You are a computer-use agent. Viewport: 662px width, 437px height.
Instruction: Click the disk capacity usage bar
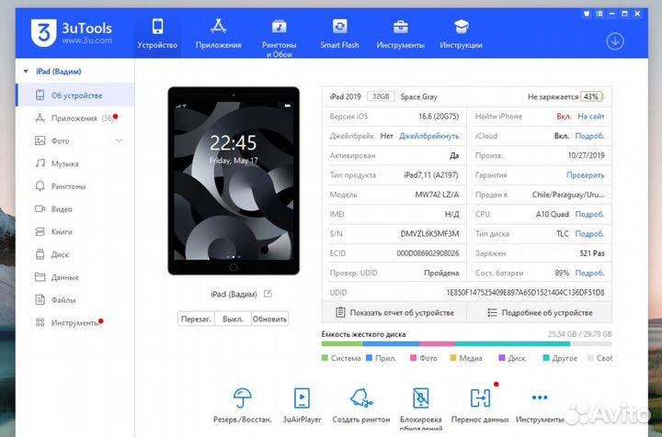[466, 344]
